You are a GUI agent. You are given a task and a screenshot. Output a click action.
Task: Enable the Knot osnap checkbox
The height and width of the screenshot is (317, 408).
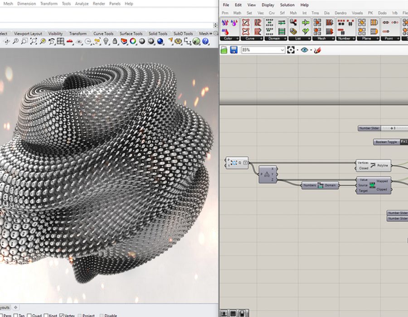[46, 315]
